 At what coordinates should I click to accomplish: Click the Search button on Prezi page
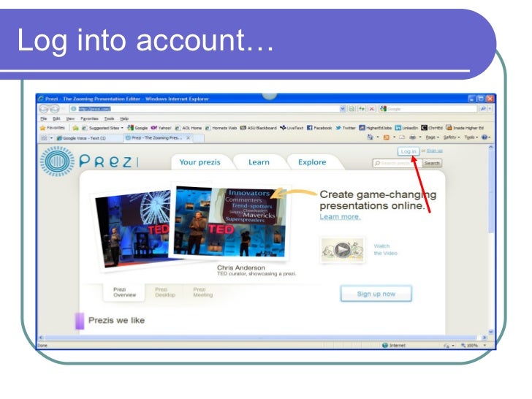point(432,163)
